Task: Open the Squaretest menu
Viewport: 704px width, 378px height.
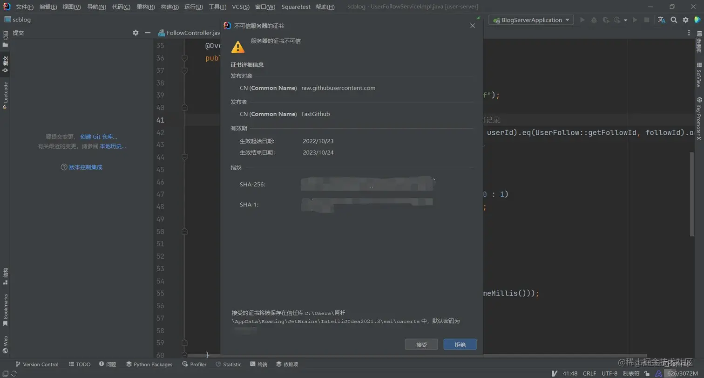Action: point(296,7)
